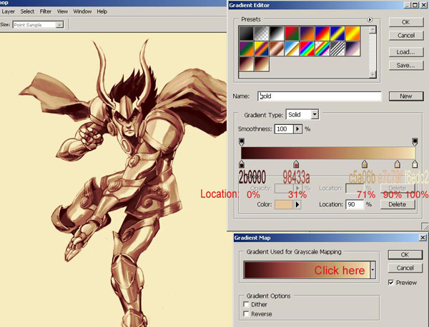Open the gradient picker arrow in Gradient Map
429x327 pixels.
[373, 270]
